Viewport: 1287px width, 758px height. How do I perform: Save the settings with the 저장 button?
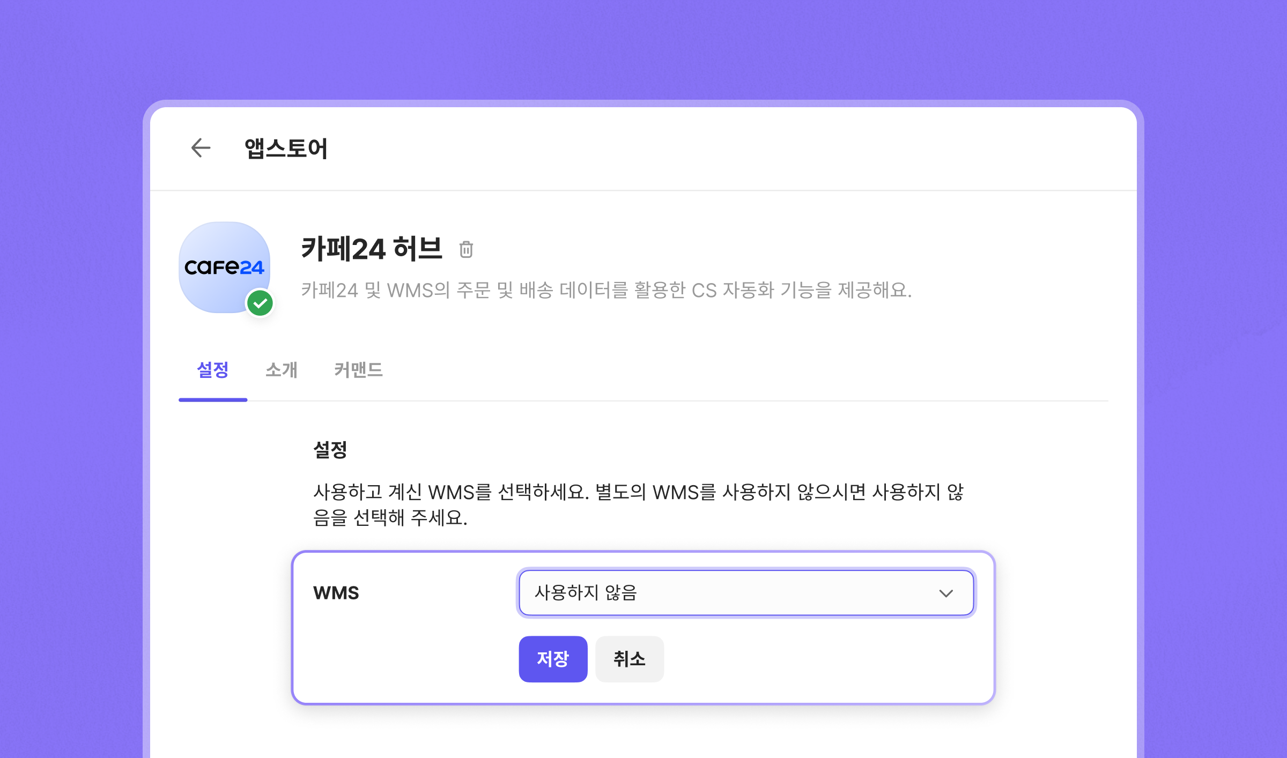pos(553,659)
